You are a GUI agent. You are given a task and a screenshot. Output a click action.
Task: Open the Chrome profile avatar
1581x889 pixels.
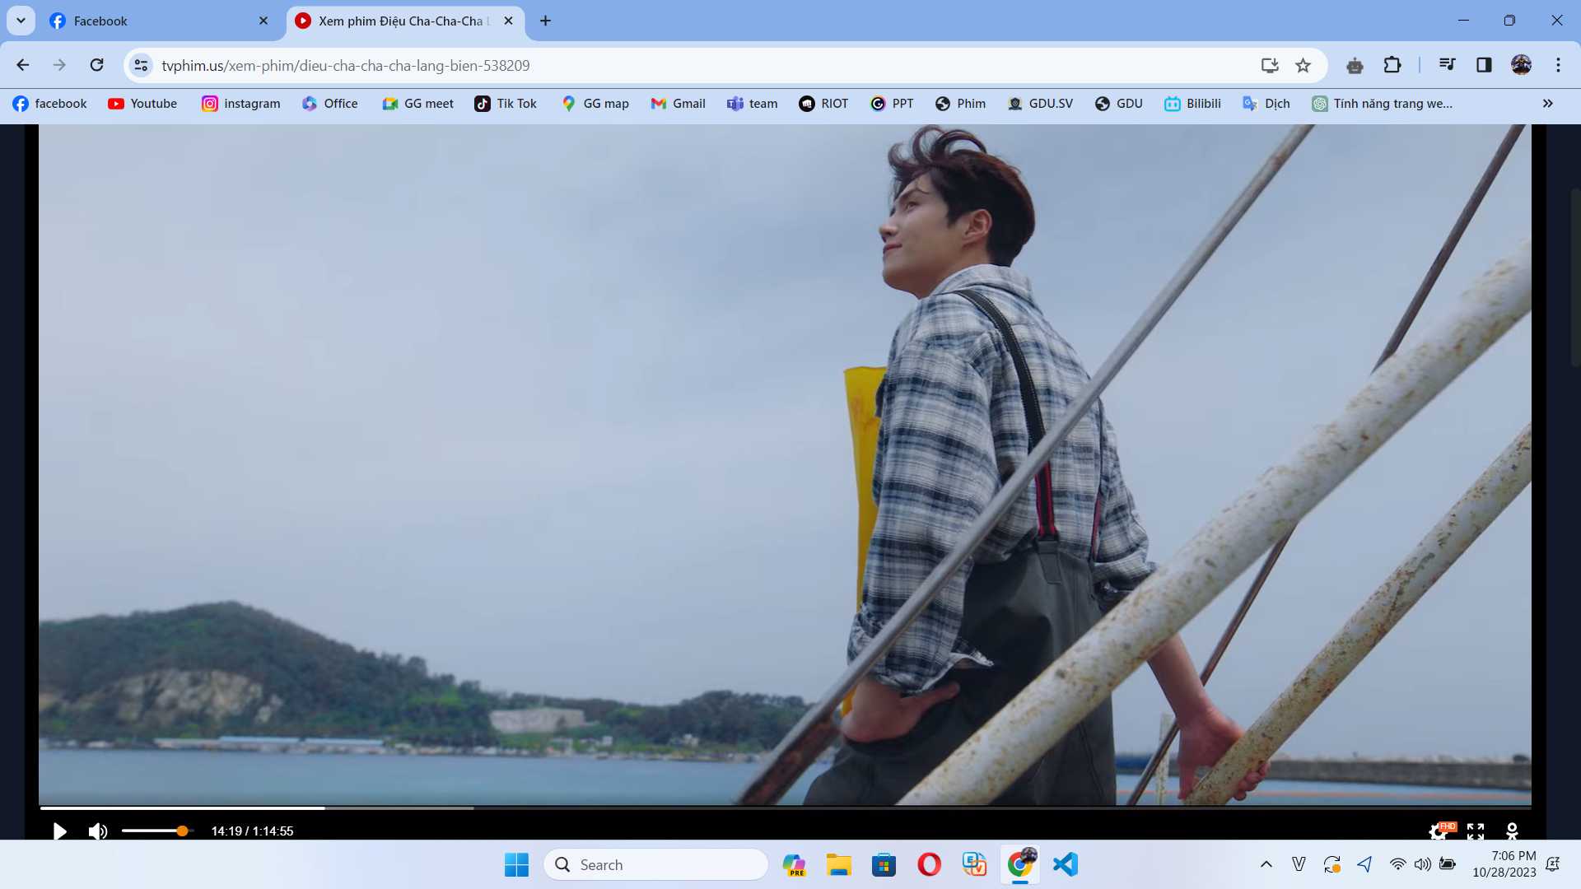[x=1521, y=65]
